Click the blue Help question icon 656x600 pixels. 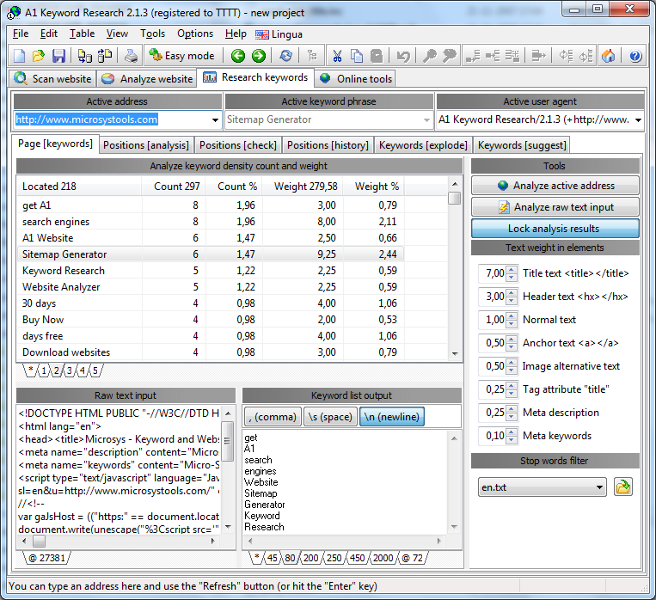click(x=635, y=56)
